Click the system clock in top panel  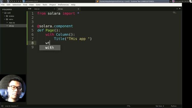182,1
